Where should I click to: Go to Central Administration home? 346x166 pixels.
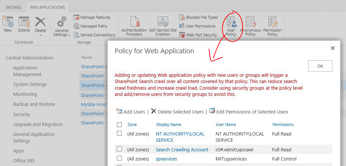[29, 58]
